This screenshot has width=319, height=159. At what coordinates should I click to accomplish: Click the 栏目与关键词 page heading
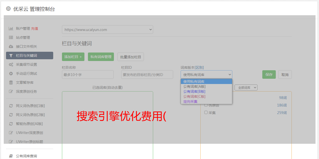(77, 43)
